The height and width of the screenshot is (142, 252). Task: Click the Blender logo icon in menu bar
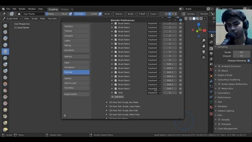[3, 9]
